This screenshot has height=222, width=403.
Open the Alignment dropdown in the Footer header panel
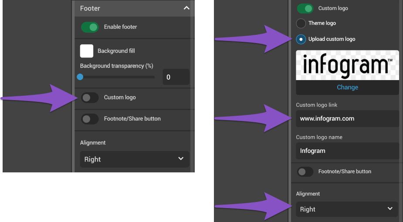(x=134, y=159)
